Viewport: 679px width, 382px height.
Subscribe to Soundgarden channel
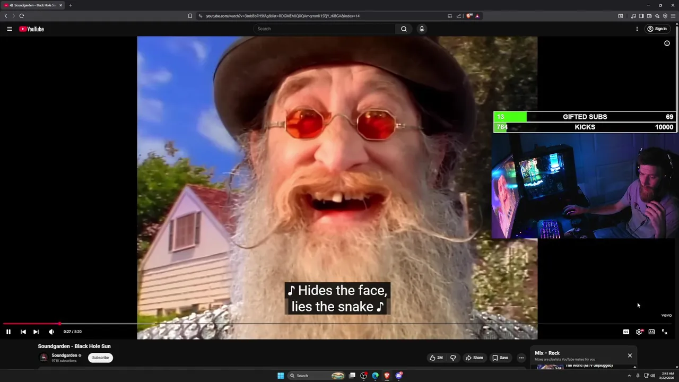click(100, 358)
